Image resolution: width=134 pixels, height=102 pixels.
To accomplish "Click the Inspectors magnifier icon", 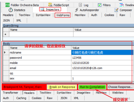I will [42, 9].
